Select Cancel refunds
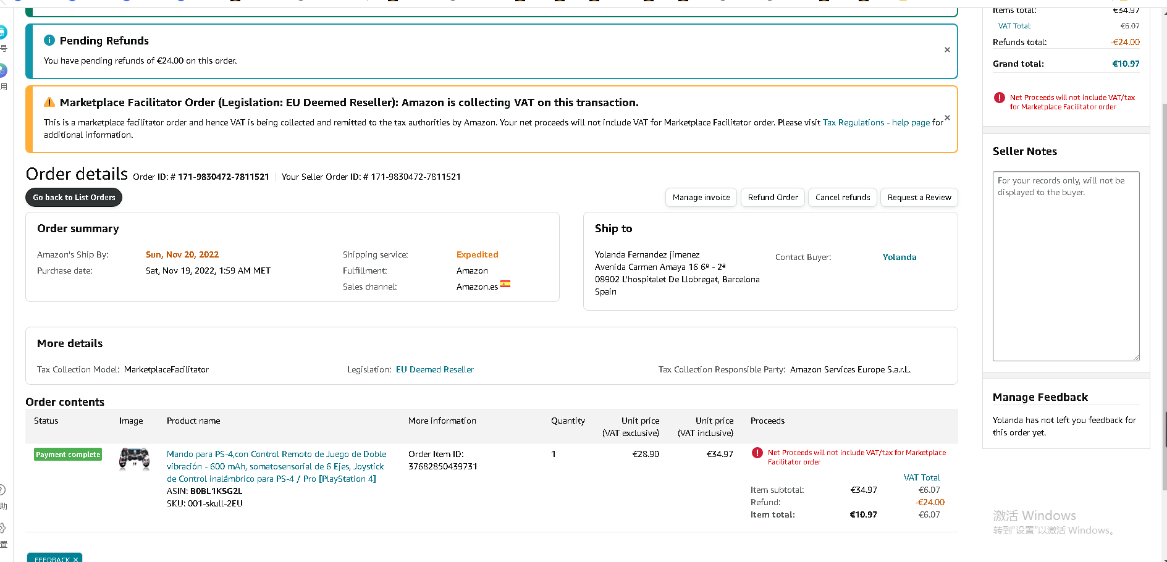This screenshot has height=562, width=1167. click(x=842, y=198)
